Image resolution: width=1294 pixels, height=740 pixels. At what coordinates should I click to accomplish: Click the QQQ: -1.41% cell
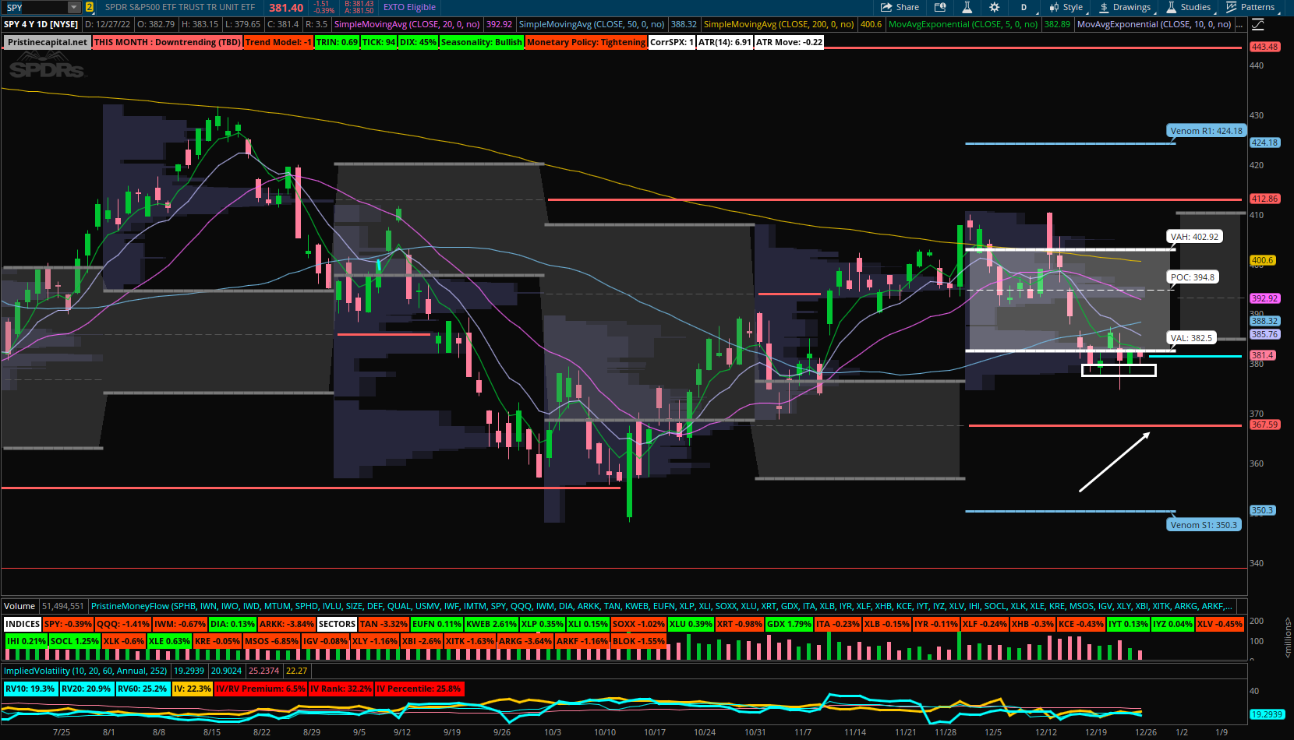(x=123, y=624)
